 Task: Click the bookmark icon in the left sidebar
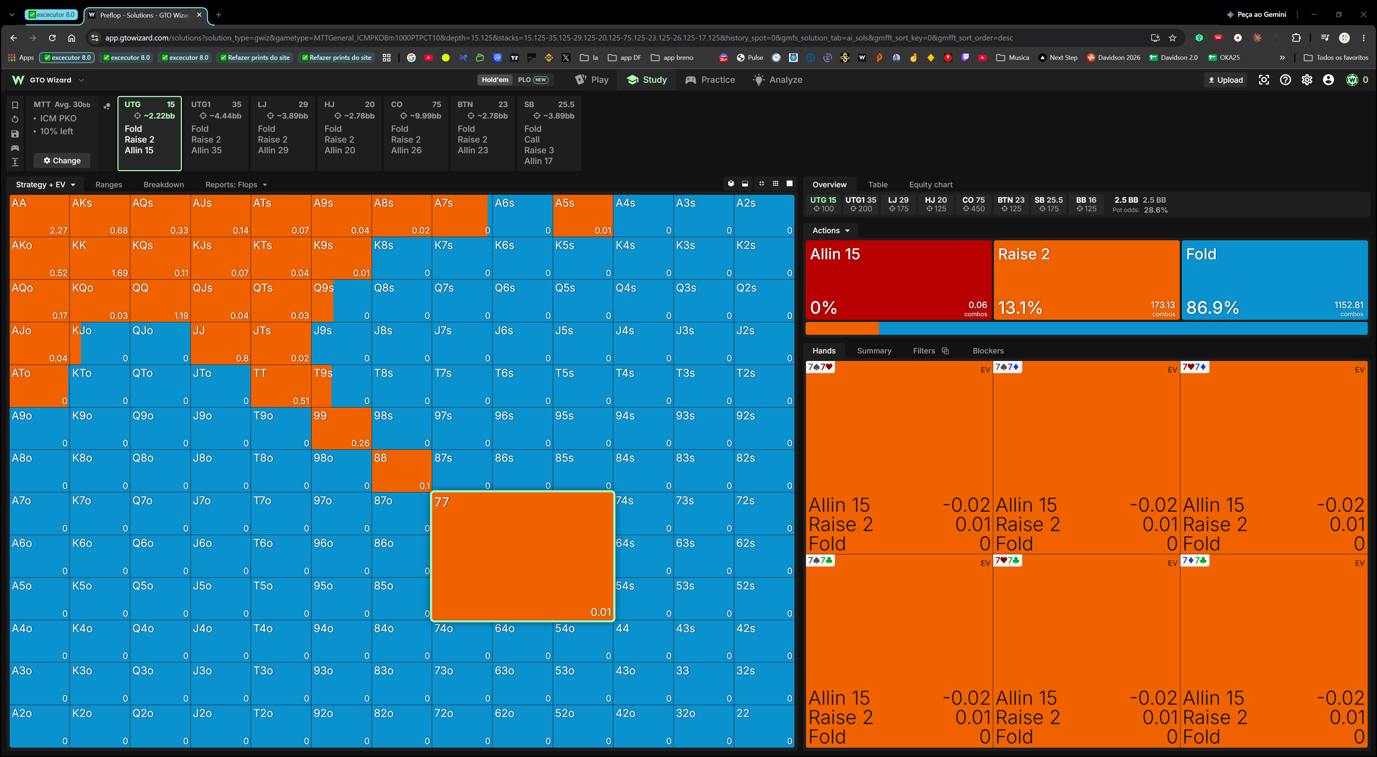point(15,105)
